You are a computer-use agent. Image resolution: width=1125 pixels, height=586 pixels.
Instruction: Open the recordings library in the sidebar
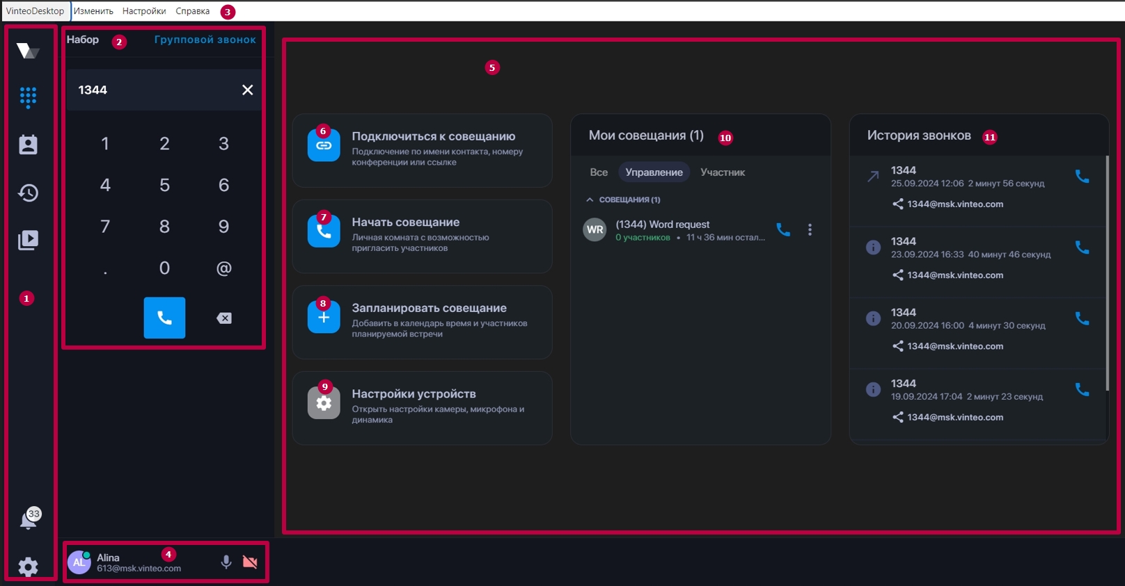coord(28,240)
